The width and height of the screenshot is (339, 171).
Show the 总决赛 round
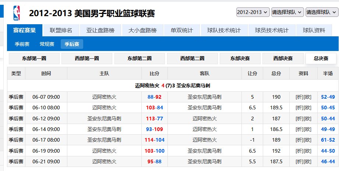(x=321, y=58)
